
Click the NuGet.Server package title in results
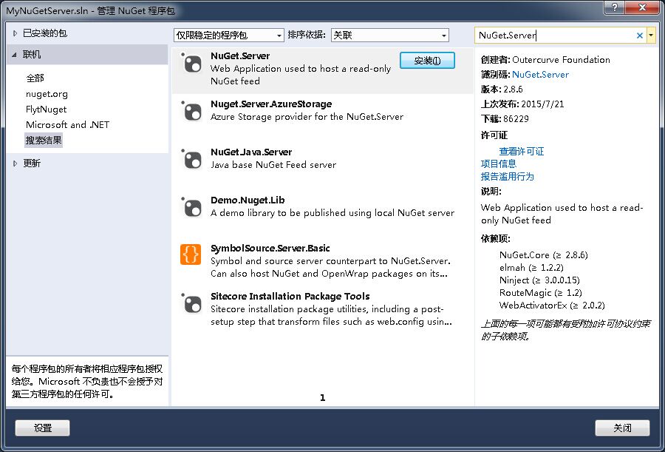coord(240,56)
